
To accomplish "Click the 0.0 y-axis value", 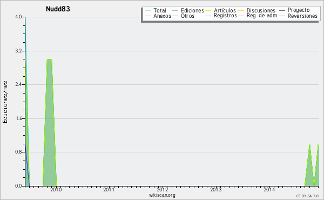I will pos(18,186).
